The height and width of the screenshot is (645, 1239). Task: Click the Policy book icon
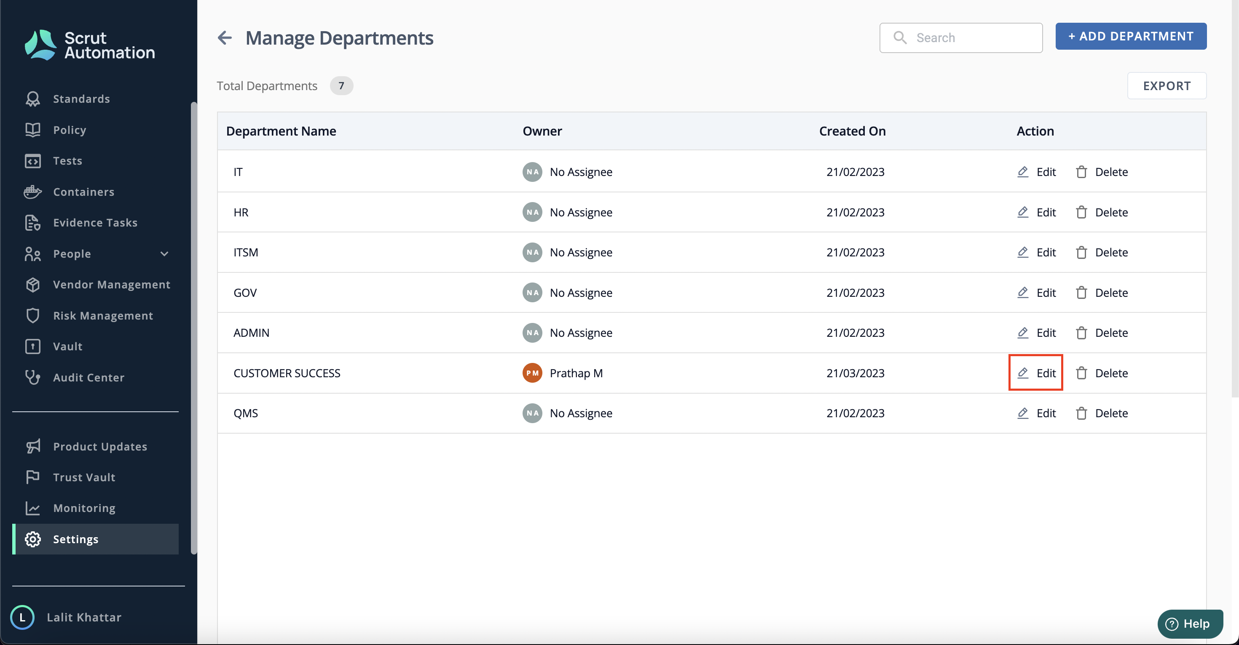coord(33,130)
